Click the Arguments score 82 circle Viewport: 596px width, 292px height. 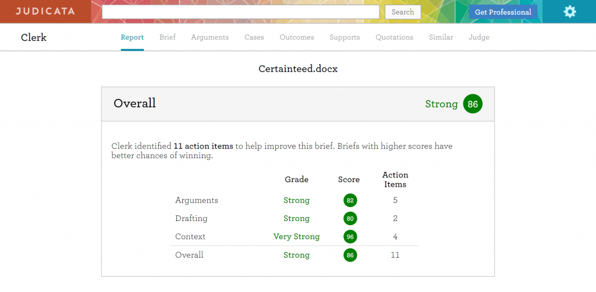point(350,200)
